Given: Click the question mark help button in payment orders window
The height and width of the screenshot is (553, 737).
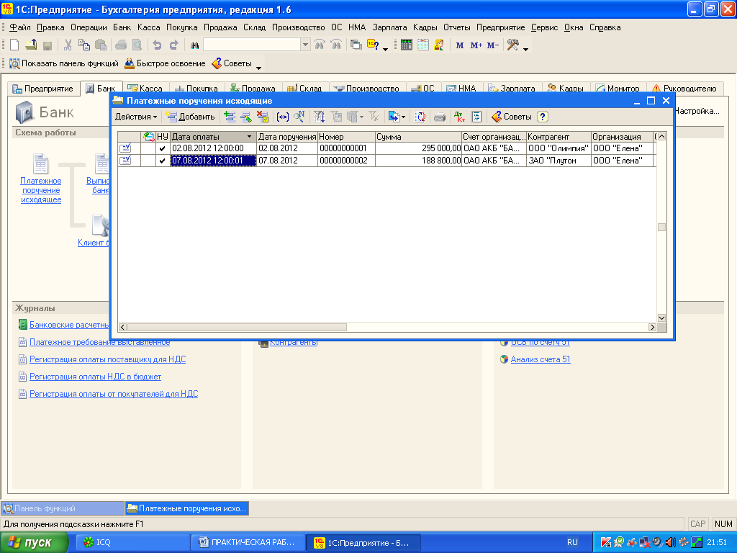Looking at the screenshot, I should [543, 117].
